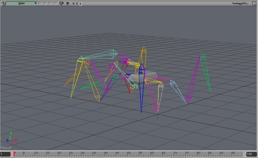Click the red playhead at frame 1
258x158 pixels.
14,154
